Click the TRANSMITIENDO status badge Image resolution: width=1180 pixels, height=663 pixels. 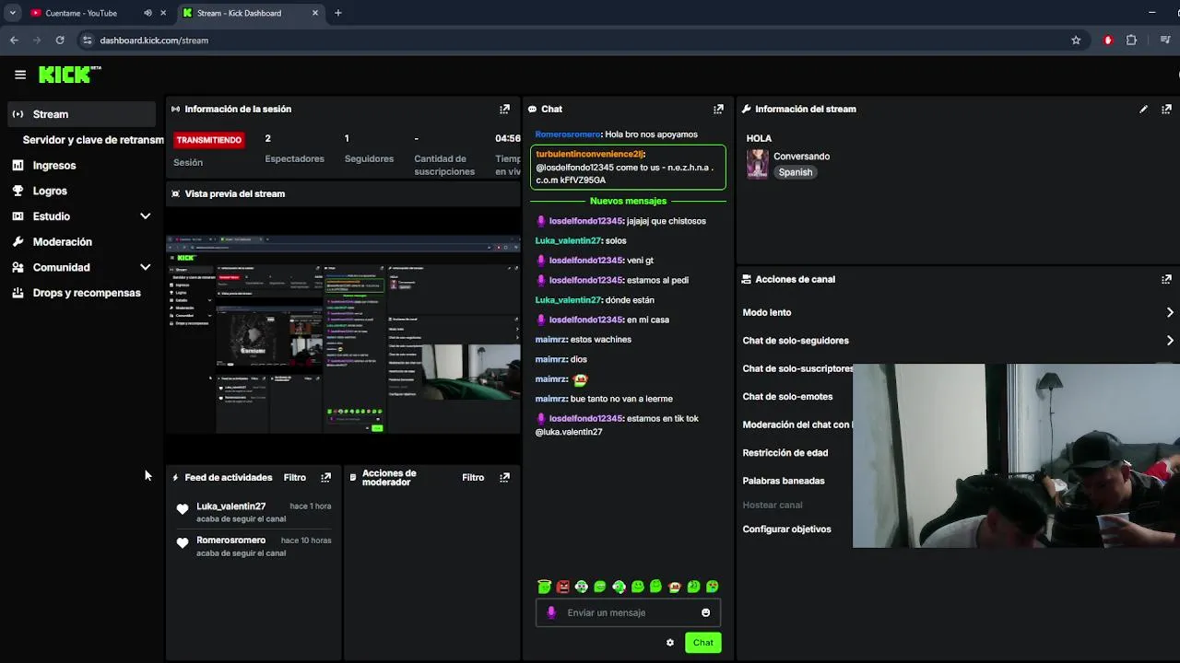pyautogui.click(x=209, y=140)
